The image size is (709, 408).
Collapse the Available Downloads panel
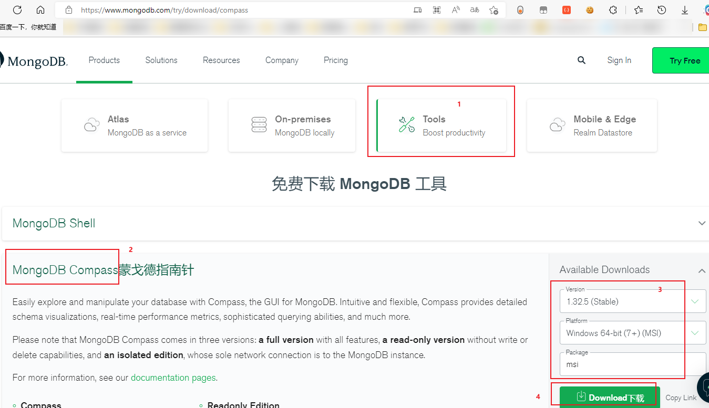[x=702, y=270]
